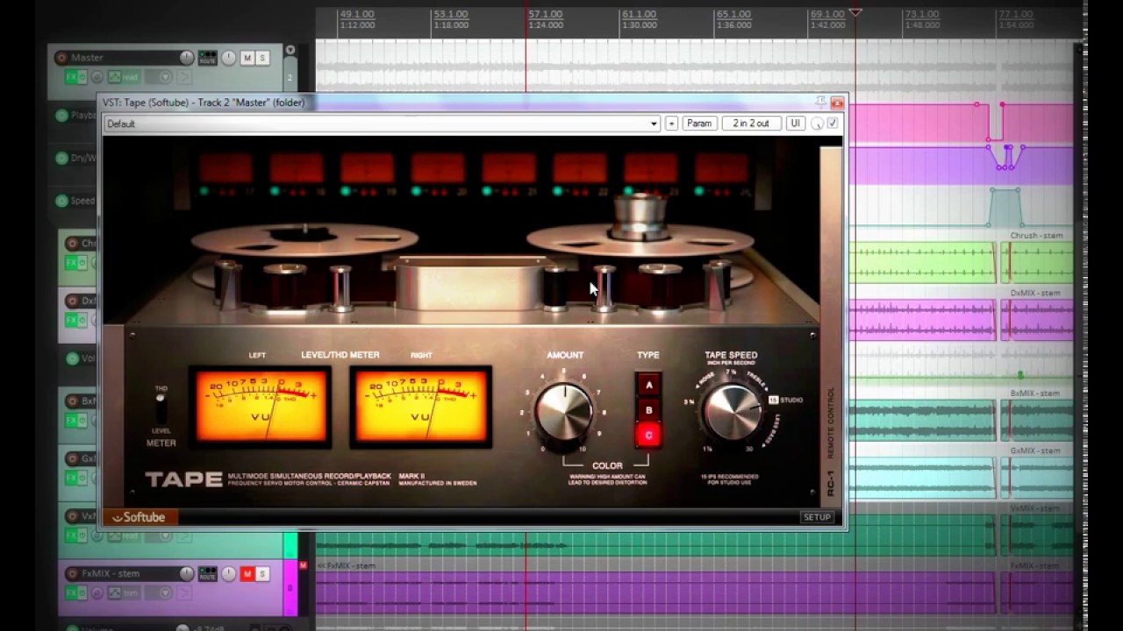Open the Default preset dropdown
The image size is (1123, 631).
pyautogui.click(x=381, y=124)
